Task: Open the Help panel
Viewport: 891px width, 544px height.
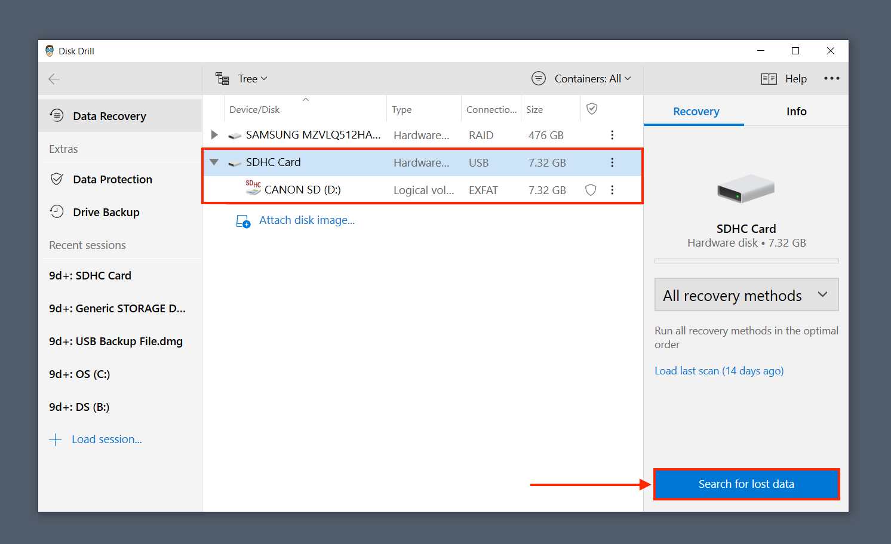Action: [795, 79]
